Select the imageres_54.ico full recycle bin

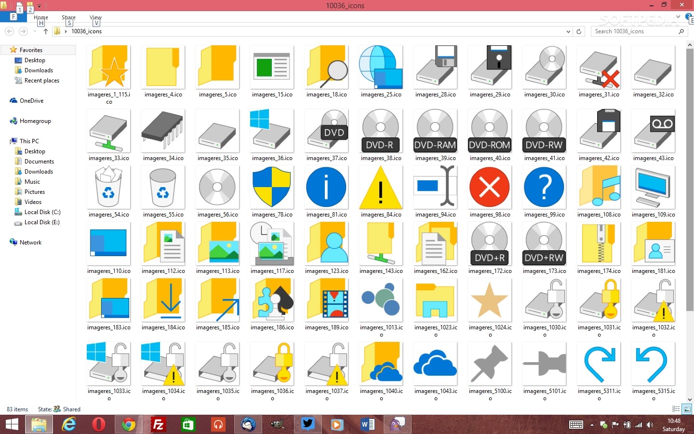pyautogui.click(x=108, y=187)
